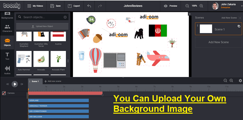Click the red camera track bar
243x120 pixels.
65,93
